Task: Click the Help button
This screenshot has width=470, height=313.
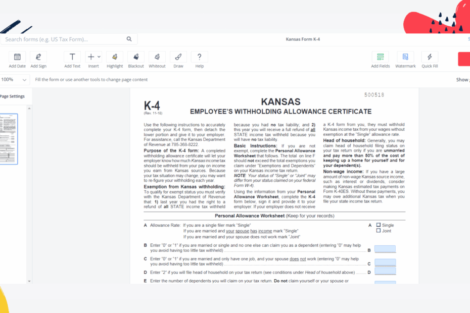Action: point(199,59)
